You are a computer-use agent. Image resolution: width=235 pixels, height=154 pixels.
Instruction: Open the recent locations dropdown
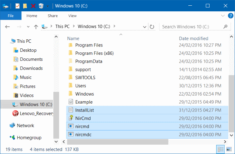pyautogui.click(x=28, y=27)
